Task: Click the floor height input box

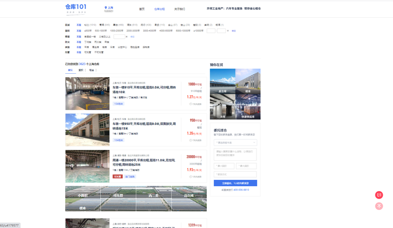Action: point(119,37)
